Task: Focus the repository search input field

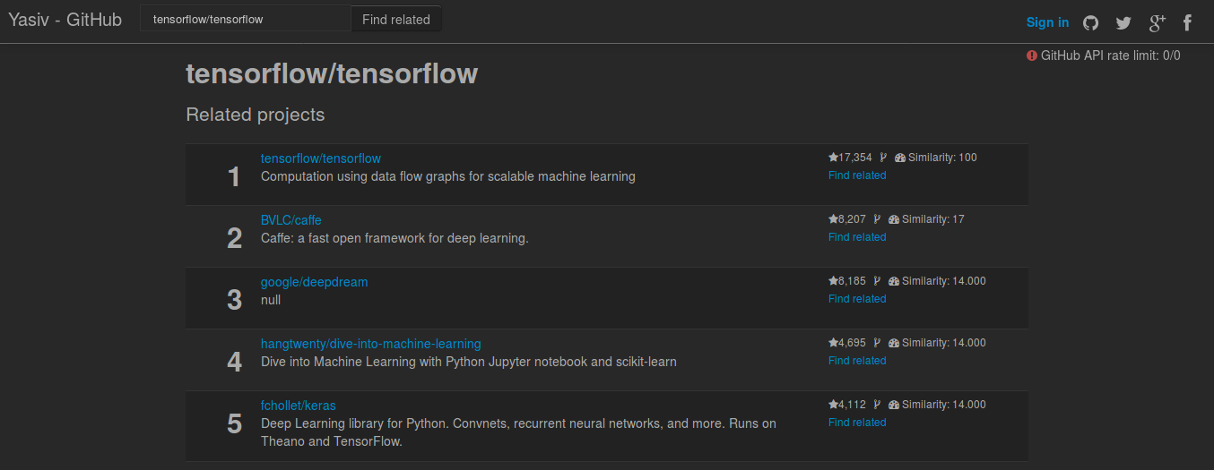Action: click(x=246, y=19)
